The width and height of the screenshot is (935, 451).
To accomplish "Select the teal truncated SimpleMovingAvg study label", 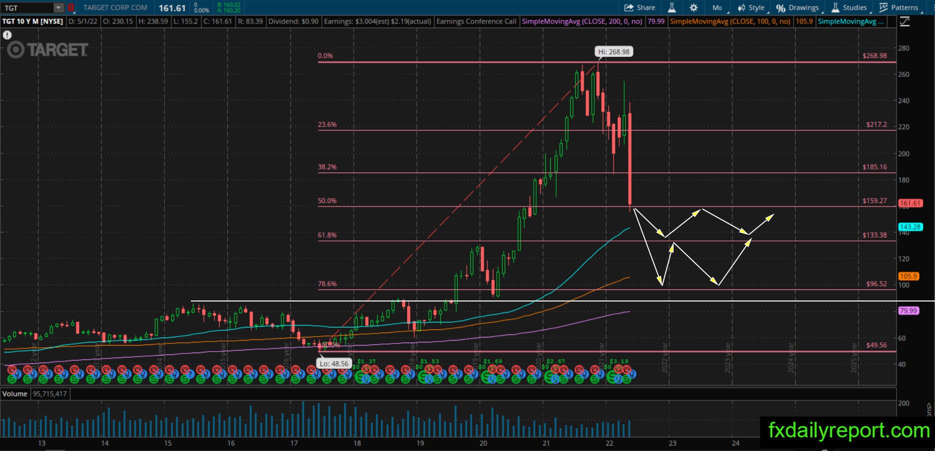I will (x=851, y=21).
